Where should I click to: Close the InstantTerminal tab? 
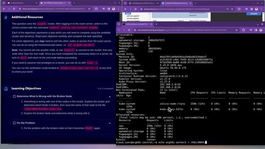click(x=151, y=24)
